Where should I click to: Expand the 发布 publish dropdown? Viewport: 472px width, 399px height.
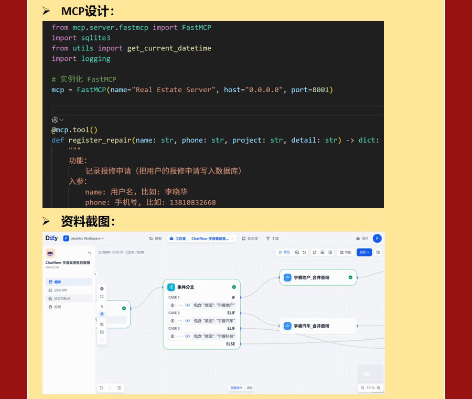coord(364,252)
